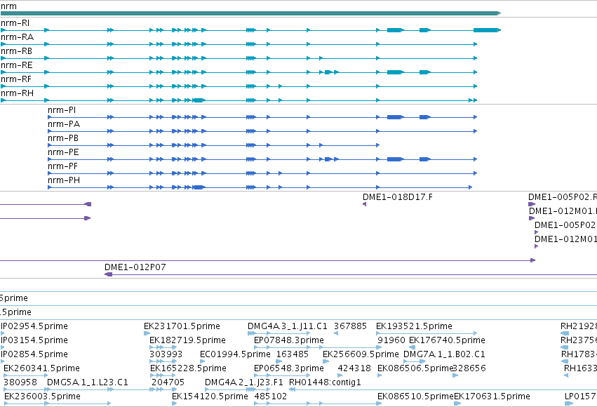This screenshot has height=407, width=597.
Task: Click EP06548.3prime EST label
Action: [x=289, y=368]
